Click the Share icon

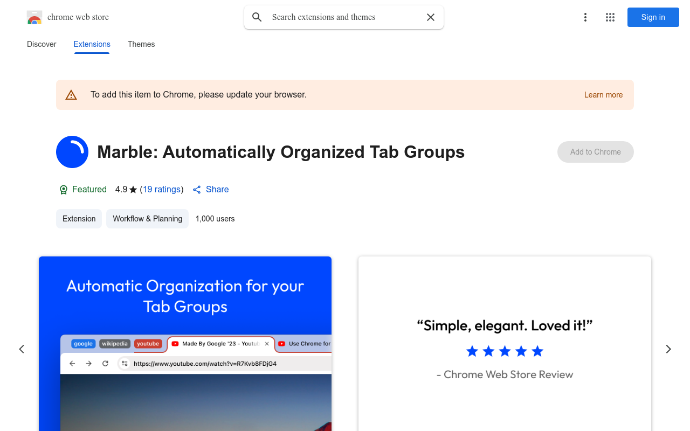click(197, 190)
